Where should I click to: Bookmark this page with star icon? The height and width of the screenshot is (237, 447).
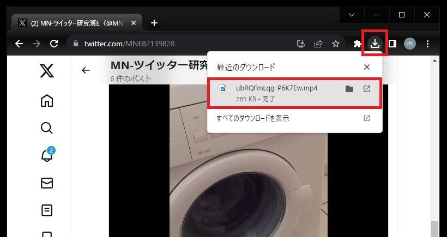[x=336, y=44]
